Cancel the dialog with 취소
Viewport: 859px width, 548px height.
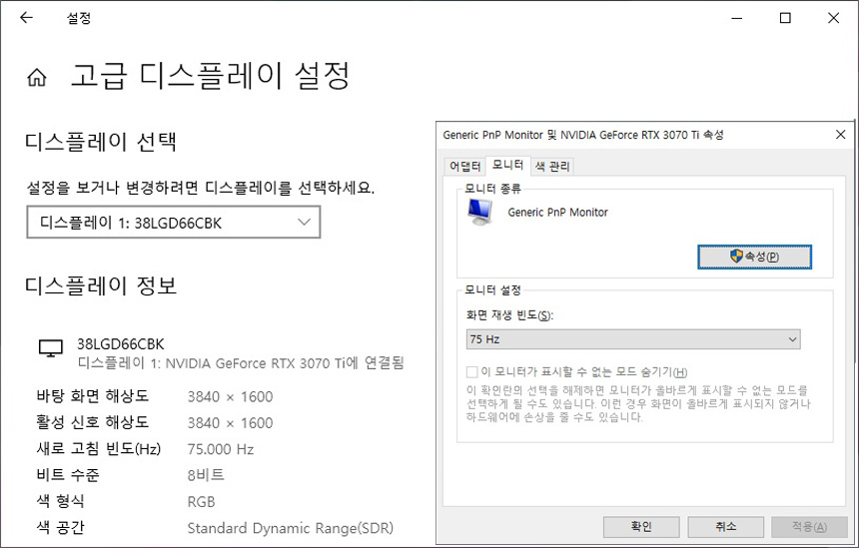[x=725, y=526]
